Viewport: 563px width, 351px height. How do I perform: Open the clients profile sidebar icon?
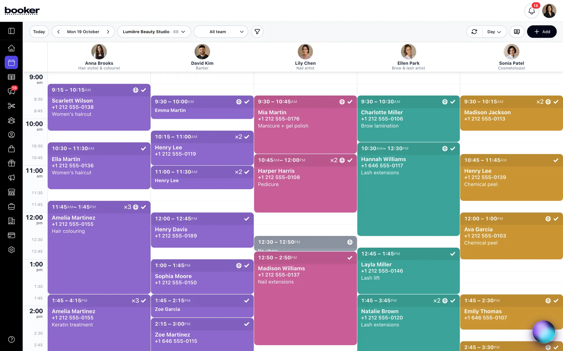12,135
